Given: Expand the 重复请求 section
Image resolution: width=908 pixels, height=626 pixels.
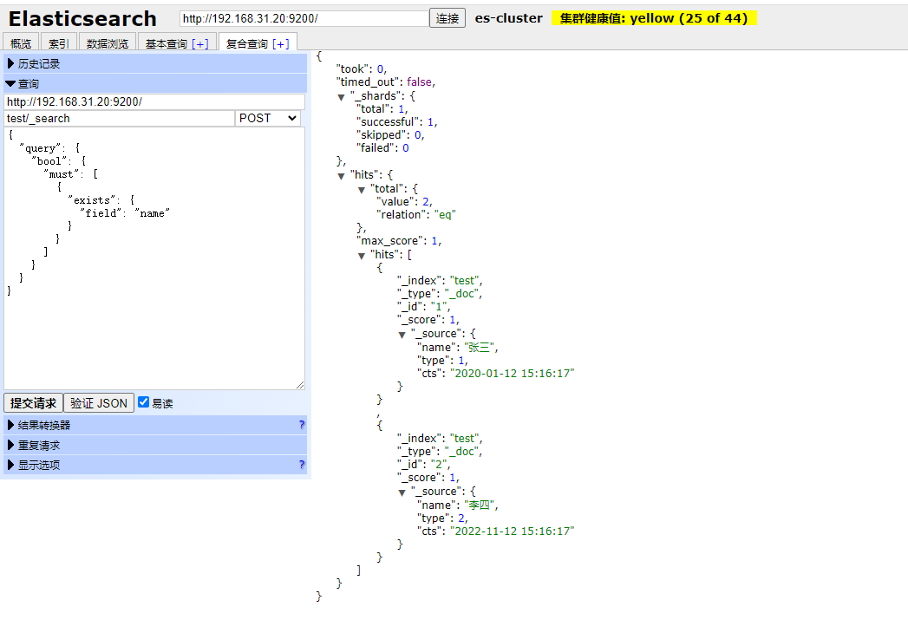Looking at the screenshot, I should point(155,445).
